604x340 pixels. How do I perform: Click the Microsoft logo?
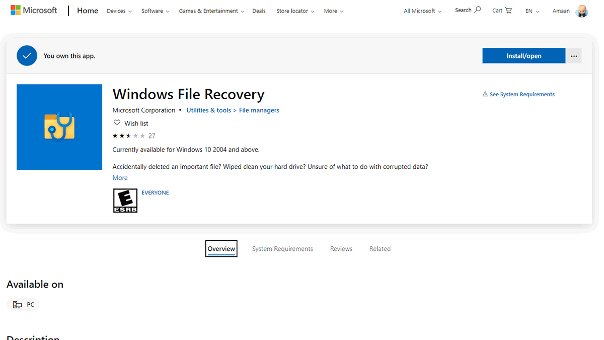33,10
